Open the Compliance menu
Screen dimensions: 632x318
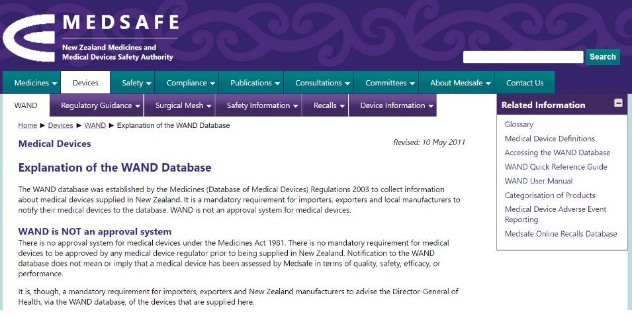(x=191, y=83)
